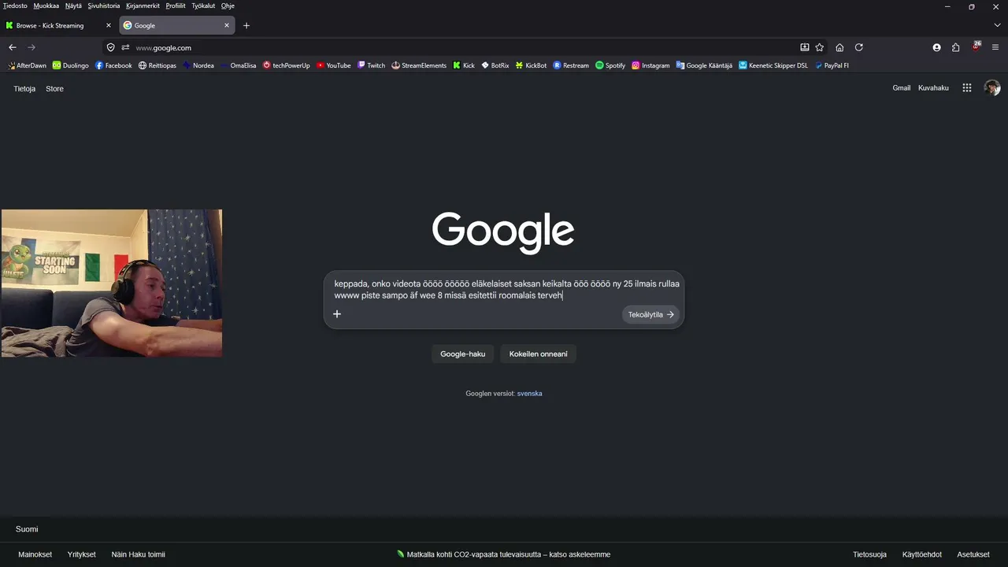Screen dimensions: 1008x567
Task: Click the forward navigation arrow
Action: [x=31, y=47]
